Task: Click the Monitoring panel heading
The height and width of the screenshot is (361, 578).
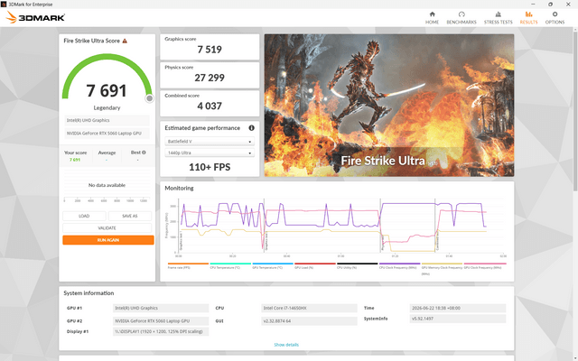Action: 179,189
